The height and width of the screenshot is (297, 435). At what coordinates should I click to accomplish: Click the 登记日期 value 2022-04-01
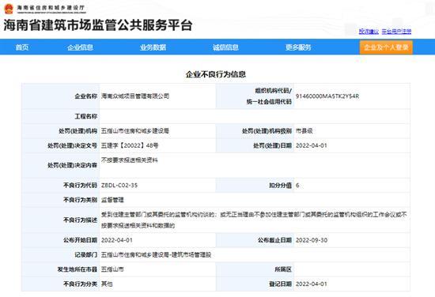tap(312, 284)
